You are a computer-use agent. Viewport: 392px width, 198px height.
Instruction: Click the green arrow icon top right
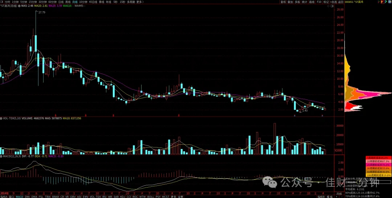[386, 2]
